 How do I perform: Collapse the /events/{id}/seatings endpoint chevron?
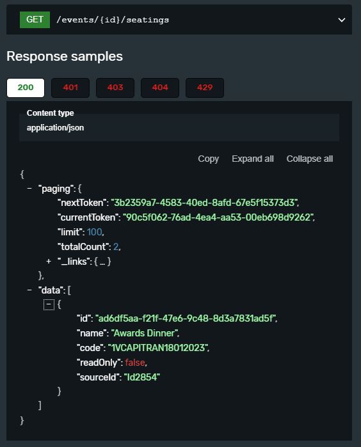pos(342,20)
